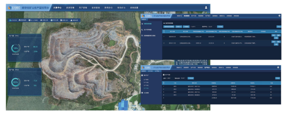Click 详情 button for row dated 2020-05-30
The image size is (286, 117).
pos(276,38)
